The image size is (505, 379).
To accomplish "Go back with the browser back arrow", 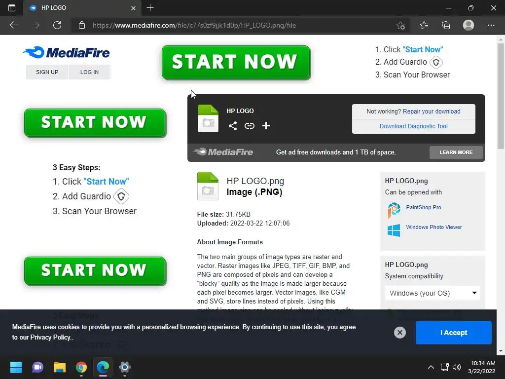I will [14, 25].
